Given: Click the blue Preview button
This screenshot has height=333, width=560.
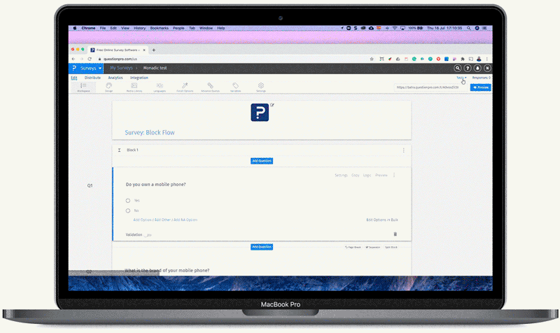Looking at the screenshot, I should tap(479, 87).
